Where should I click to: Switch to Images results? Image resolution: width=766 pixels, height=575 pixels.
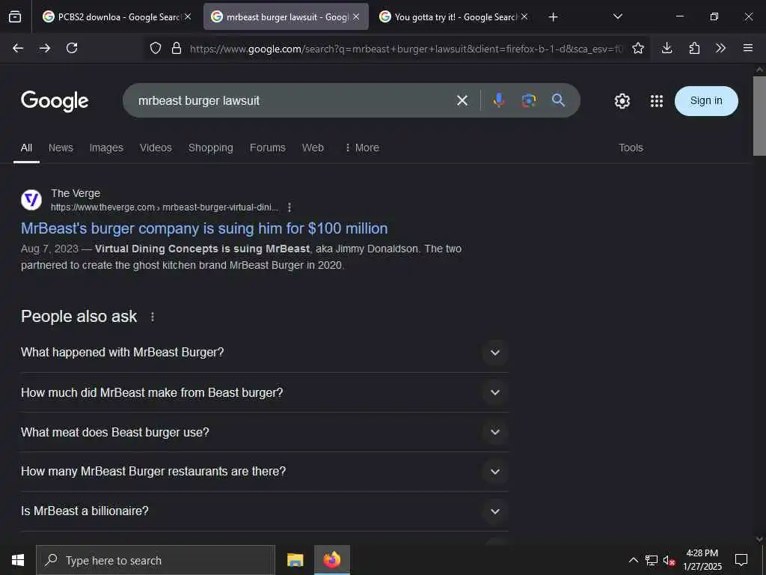(x=106, y=147)
